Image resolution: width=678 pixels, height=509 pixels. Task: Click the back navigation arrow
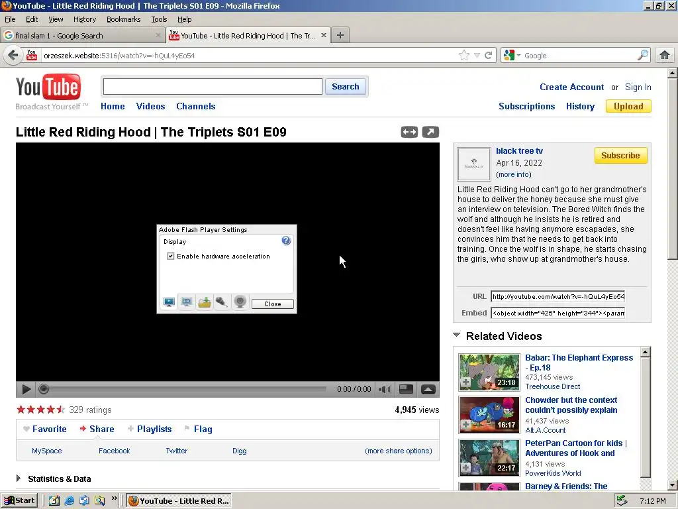click(13, 56)
